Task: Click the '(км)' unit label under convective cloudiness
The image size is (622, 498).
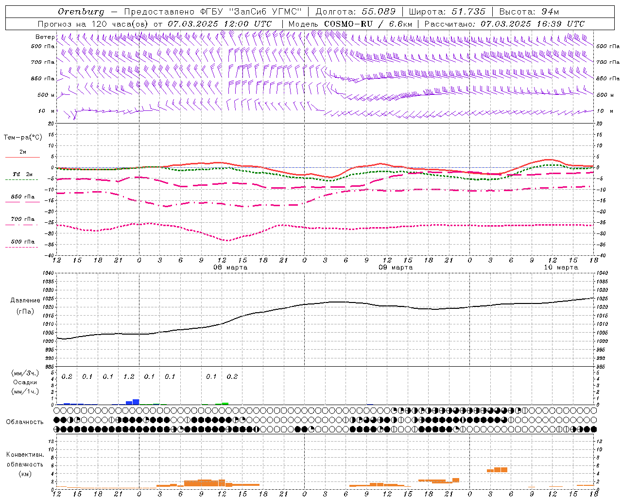Action: (x=25, y=474)
